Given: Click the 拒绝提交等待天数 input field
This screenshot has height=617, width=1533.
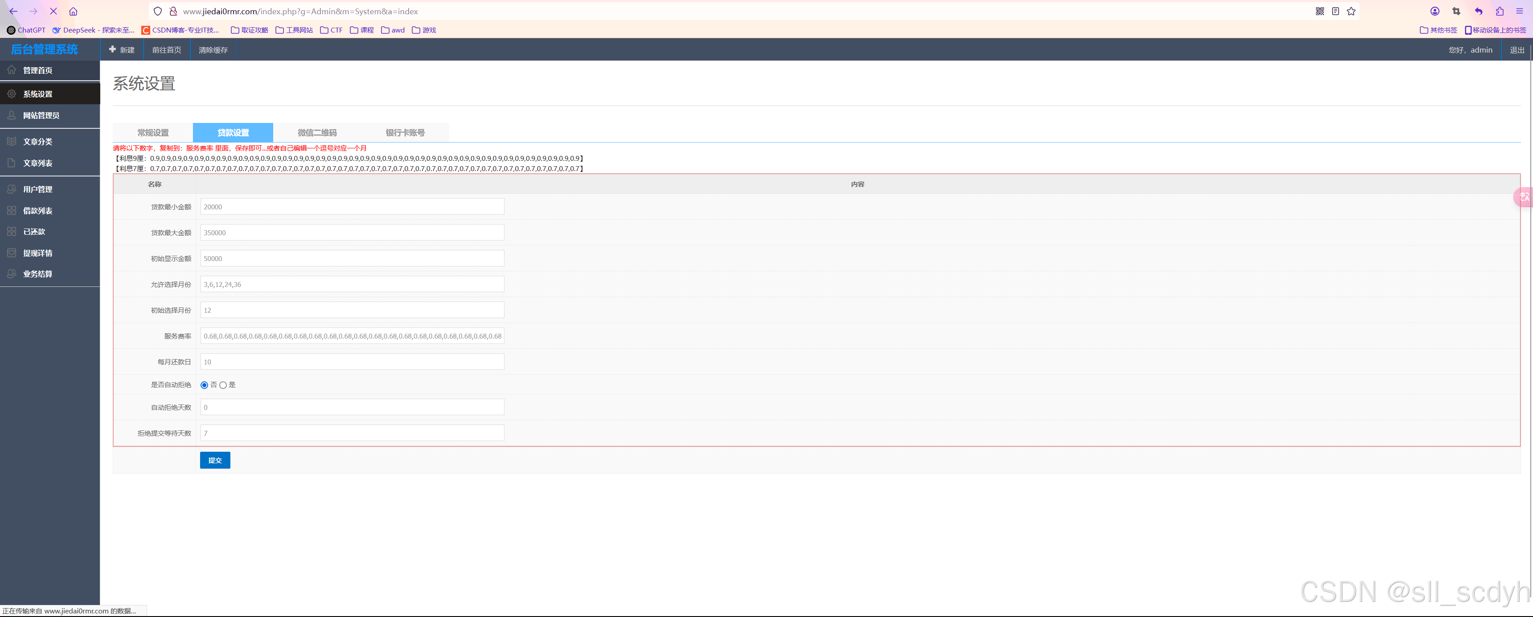Looking at the screenshot, I should coord(353,433).
